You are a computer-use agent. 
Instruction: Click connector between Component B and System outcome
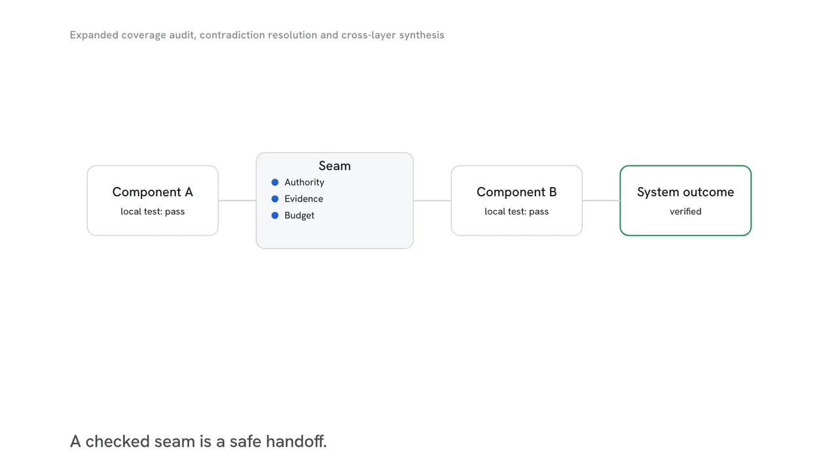tap(601, 201)
